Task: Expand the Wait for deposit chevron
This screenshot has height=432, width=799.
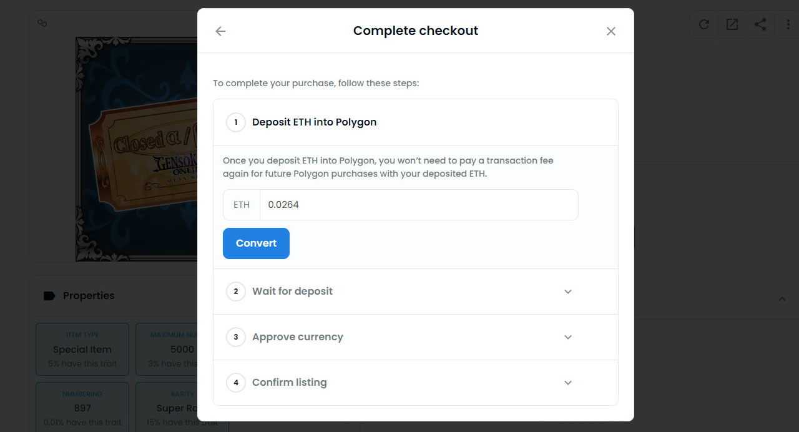Action: [x=568, y=292]
